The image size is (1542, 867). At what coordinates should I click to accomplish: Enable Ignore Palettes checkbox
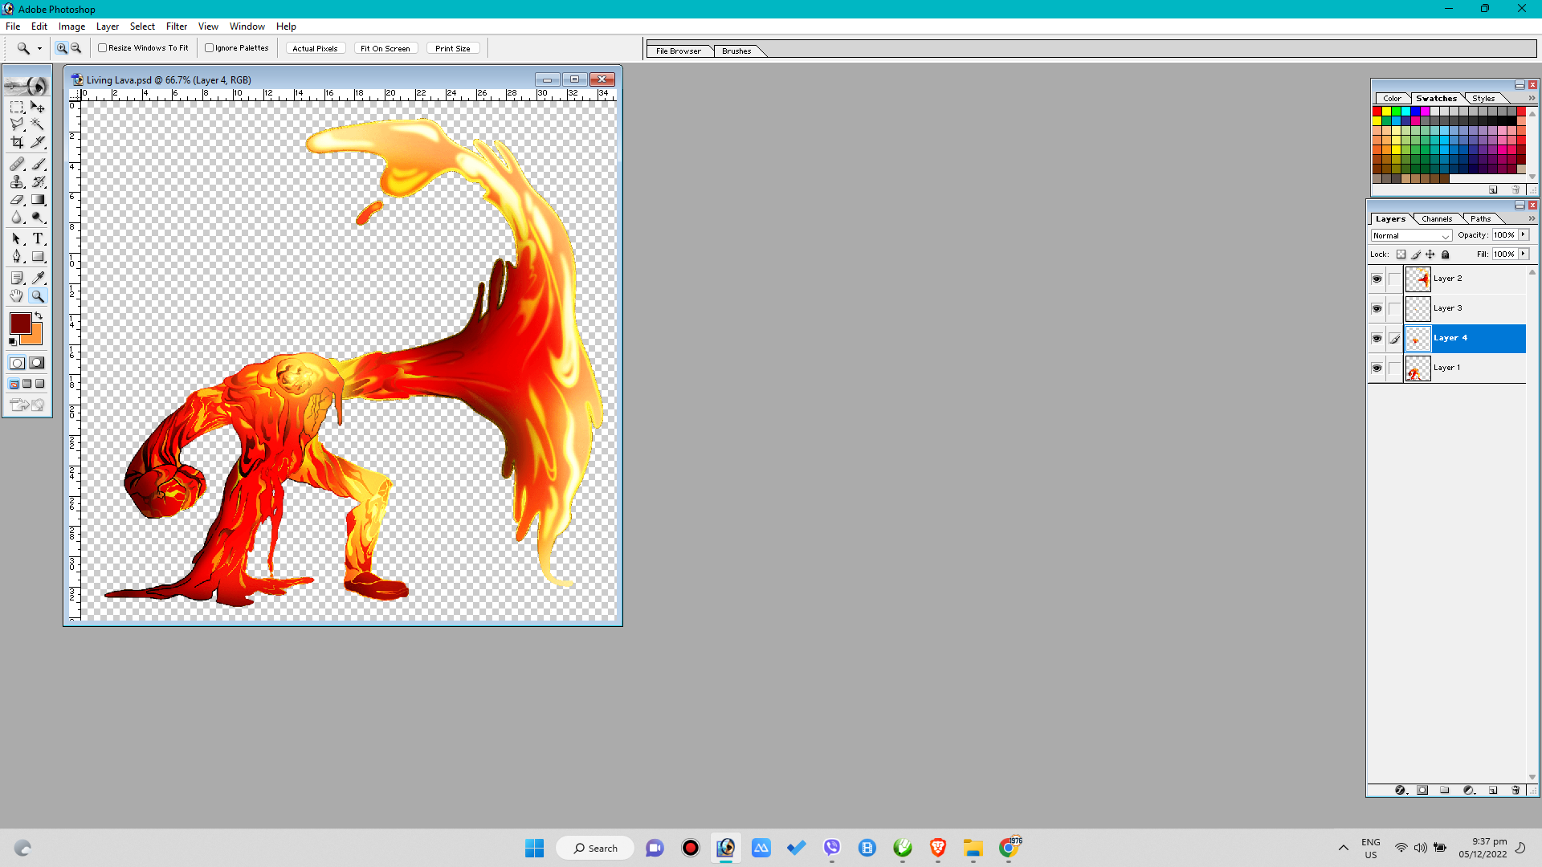pos(210,48)
